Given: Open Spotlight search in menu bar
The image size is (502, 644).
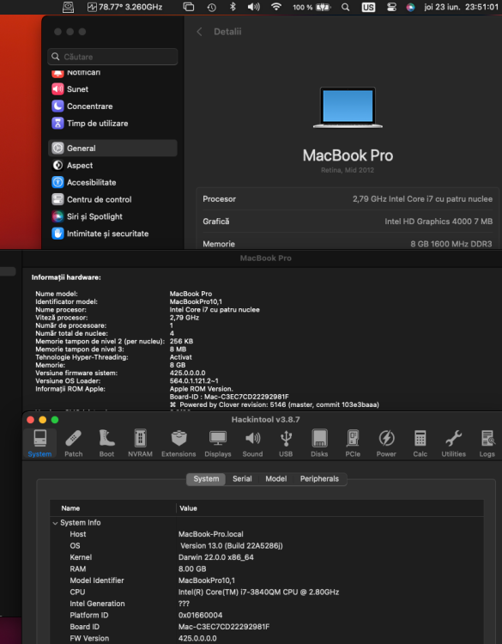Looking at the screenshot, I should (346, 7).
